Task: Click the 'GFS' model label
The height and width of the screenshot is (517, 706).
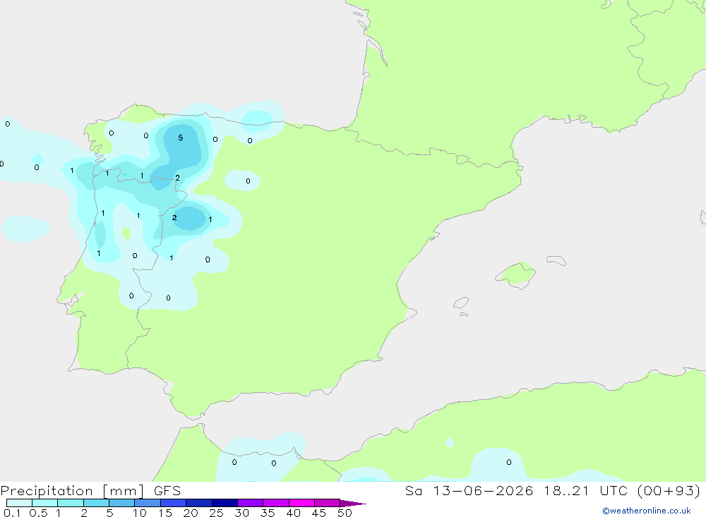Action: click(x=167, y=491)
